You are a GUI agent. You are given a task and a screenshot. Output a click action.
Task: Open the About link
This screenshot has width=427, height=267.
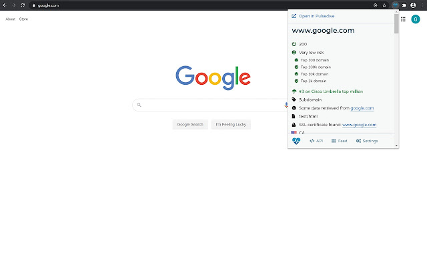(11, 19)
